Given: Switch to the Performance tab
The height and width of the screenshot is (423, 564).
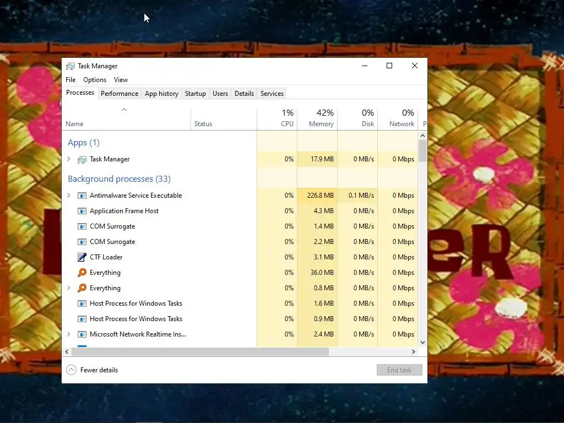Looking at the screenshot, I should [120, 94].
